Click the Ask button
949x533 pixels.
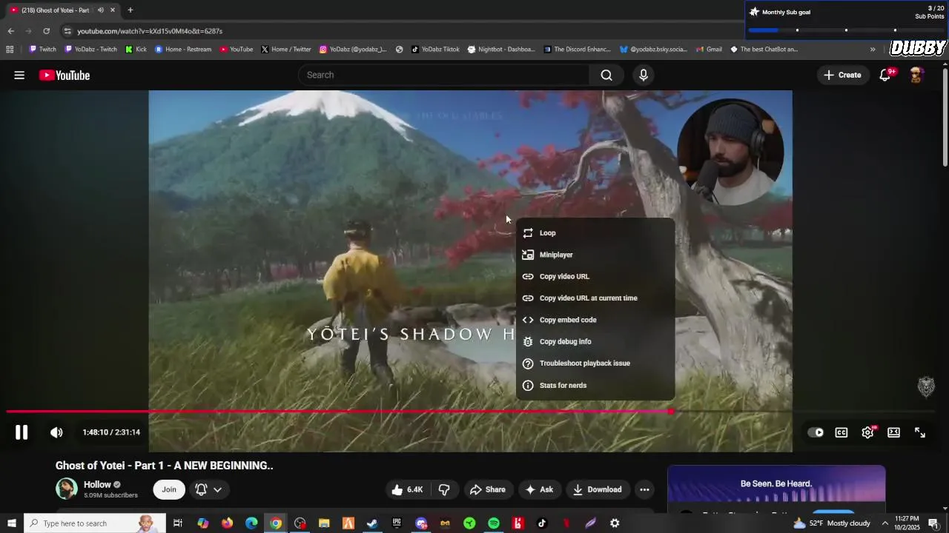coord(539,489)
